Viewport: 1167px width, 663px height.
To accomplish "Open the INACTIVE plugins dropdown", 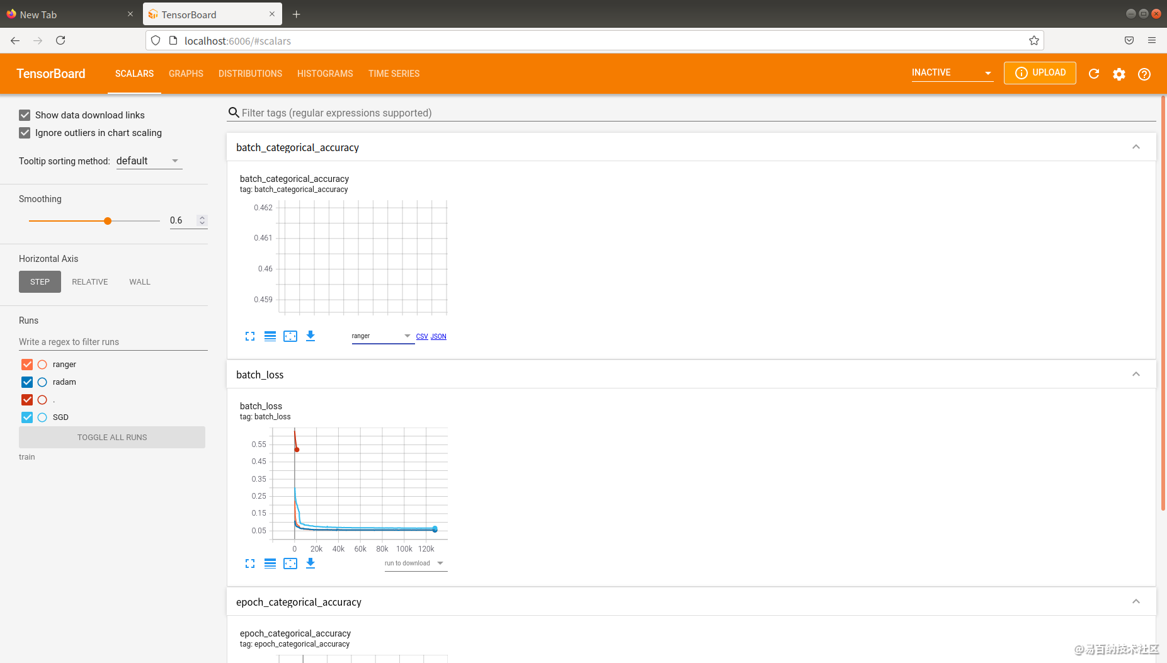I will tap(952, 73).
